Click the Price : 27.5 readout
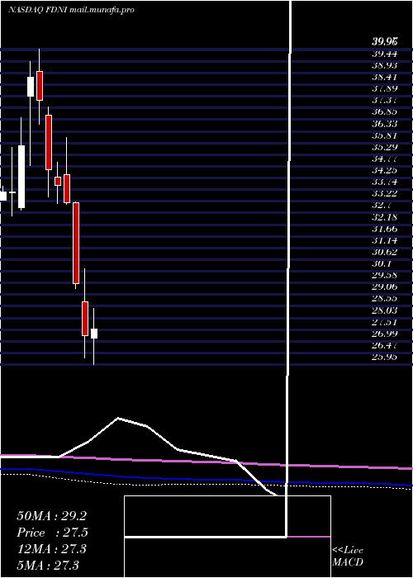The height and width of the screenshot is (578, 413). coord(52,533)
